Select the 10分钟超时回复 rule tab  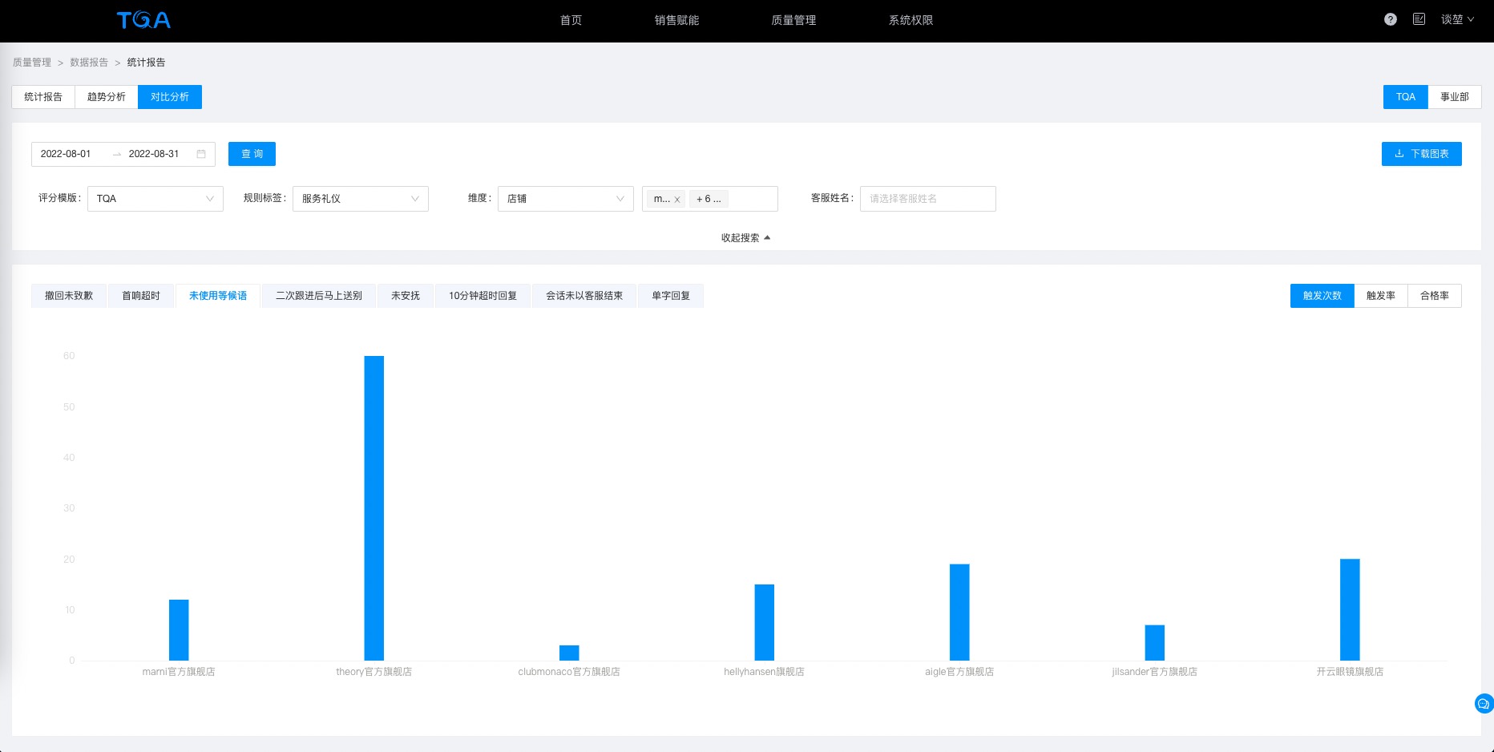click(x=483, y=296)
